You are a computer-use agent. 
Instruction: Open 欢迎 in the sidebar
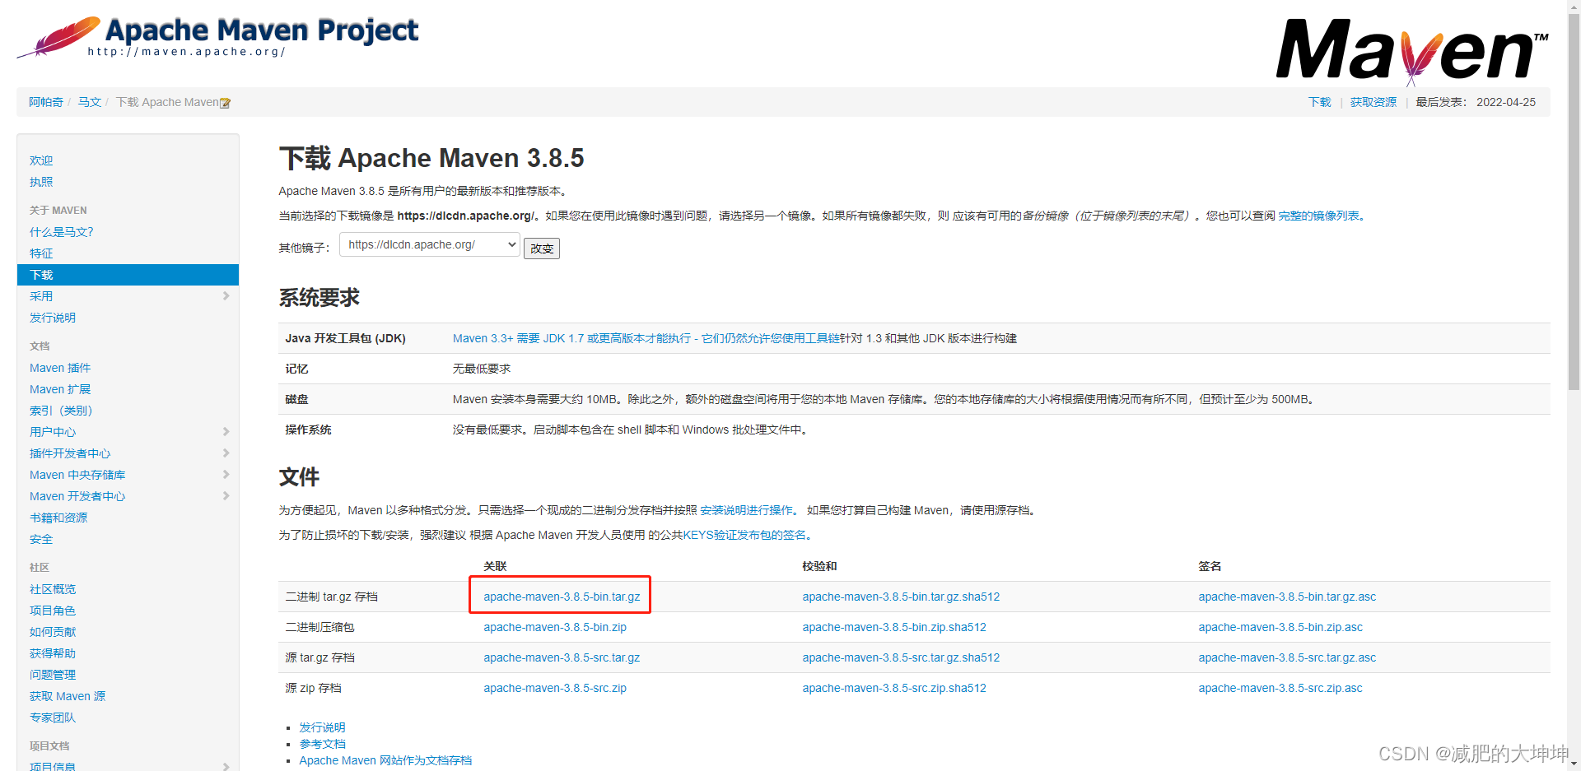pyautogui.click(x=41, y=160)
